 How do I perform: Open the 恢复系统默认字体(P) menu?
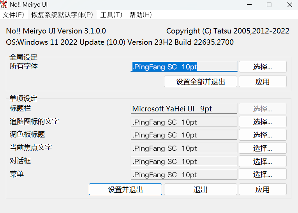pos(62,15)
